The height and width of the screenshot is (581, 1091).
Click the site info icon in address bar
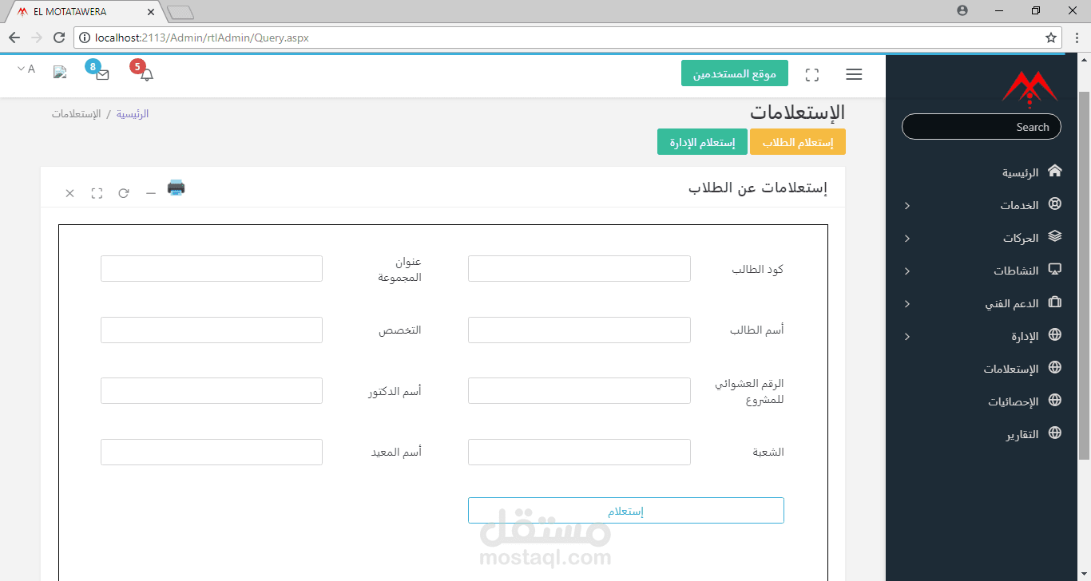coord(85,38)
